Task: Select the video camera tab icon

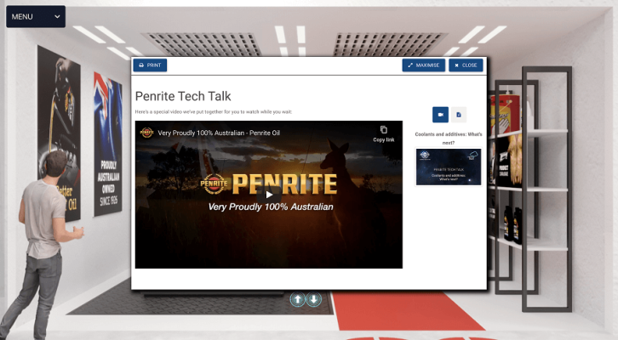Action: coord(440,115)
